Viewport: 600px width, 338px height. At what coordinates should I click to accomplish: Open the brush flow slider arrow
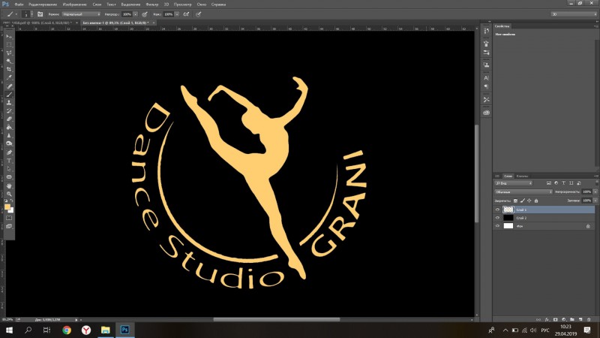click(x=177, y=14)
